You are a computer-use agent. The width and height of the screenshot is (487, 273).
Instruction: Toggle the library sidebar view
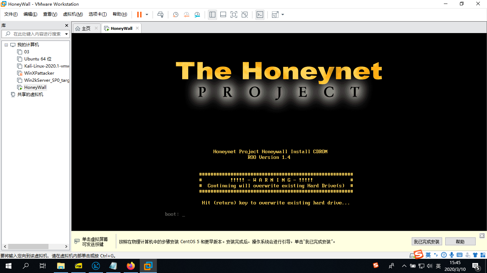[212, 15]
